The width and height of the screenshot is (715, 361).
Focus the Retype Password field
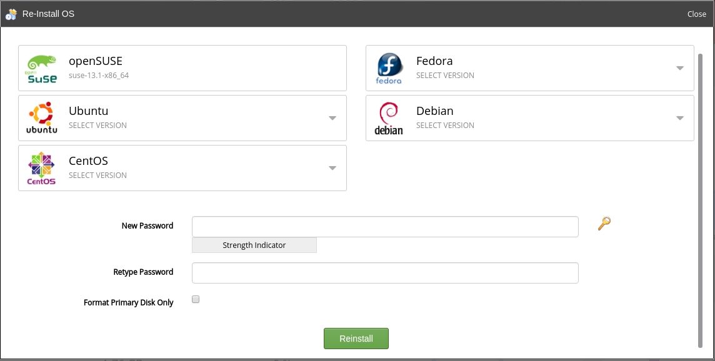pyautogui.click(x=385, y=273)
